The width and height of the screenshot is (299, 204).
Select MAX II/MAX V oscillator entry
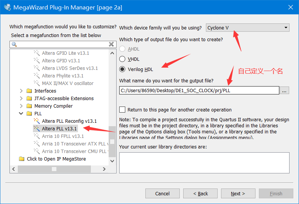pyautogui.click(x=68, y=83)
